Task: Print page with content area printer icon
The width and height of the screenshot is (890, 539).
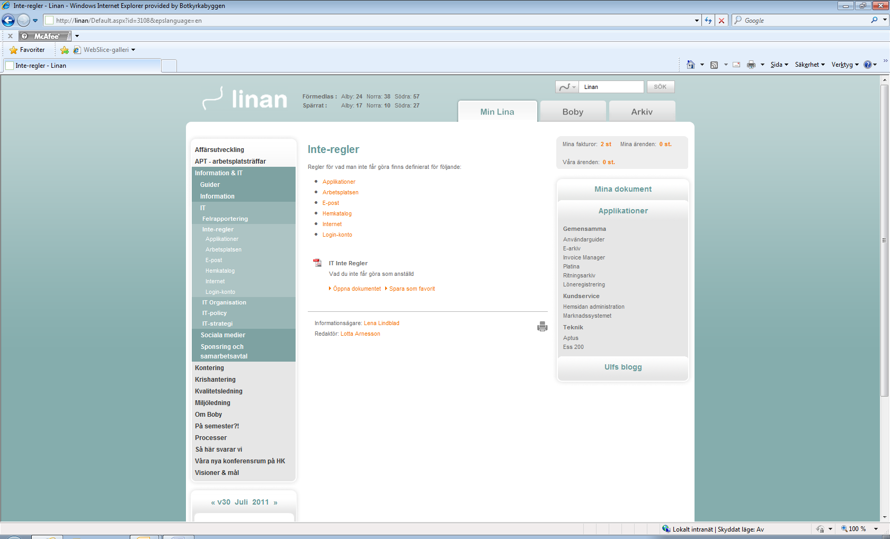Action: (x=542, y=327)
